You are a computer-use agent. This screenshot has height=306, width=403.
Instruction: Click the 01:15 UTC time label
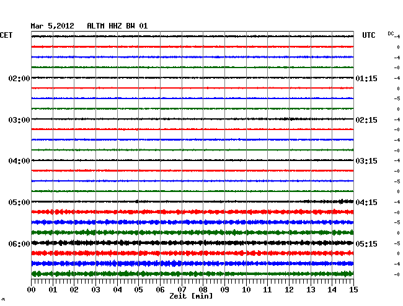tap(366, 78)
